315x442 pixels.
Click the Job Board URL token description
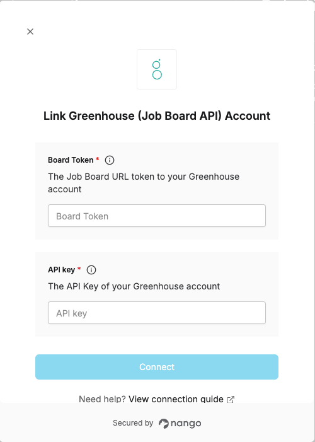(144, 183)
